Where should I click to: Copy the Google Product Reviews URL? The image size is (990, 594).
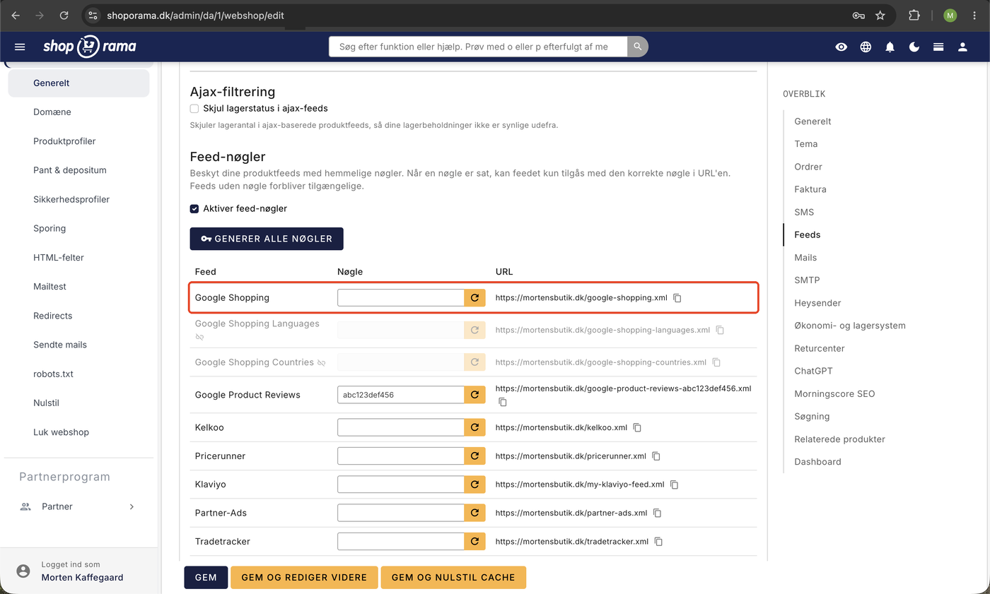click(503, 402)
